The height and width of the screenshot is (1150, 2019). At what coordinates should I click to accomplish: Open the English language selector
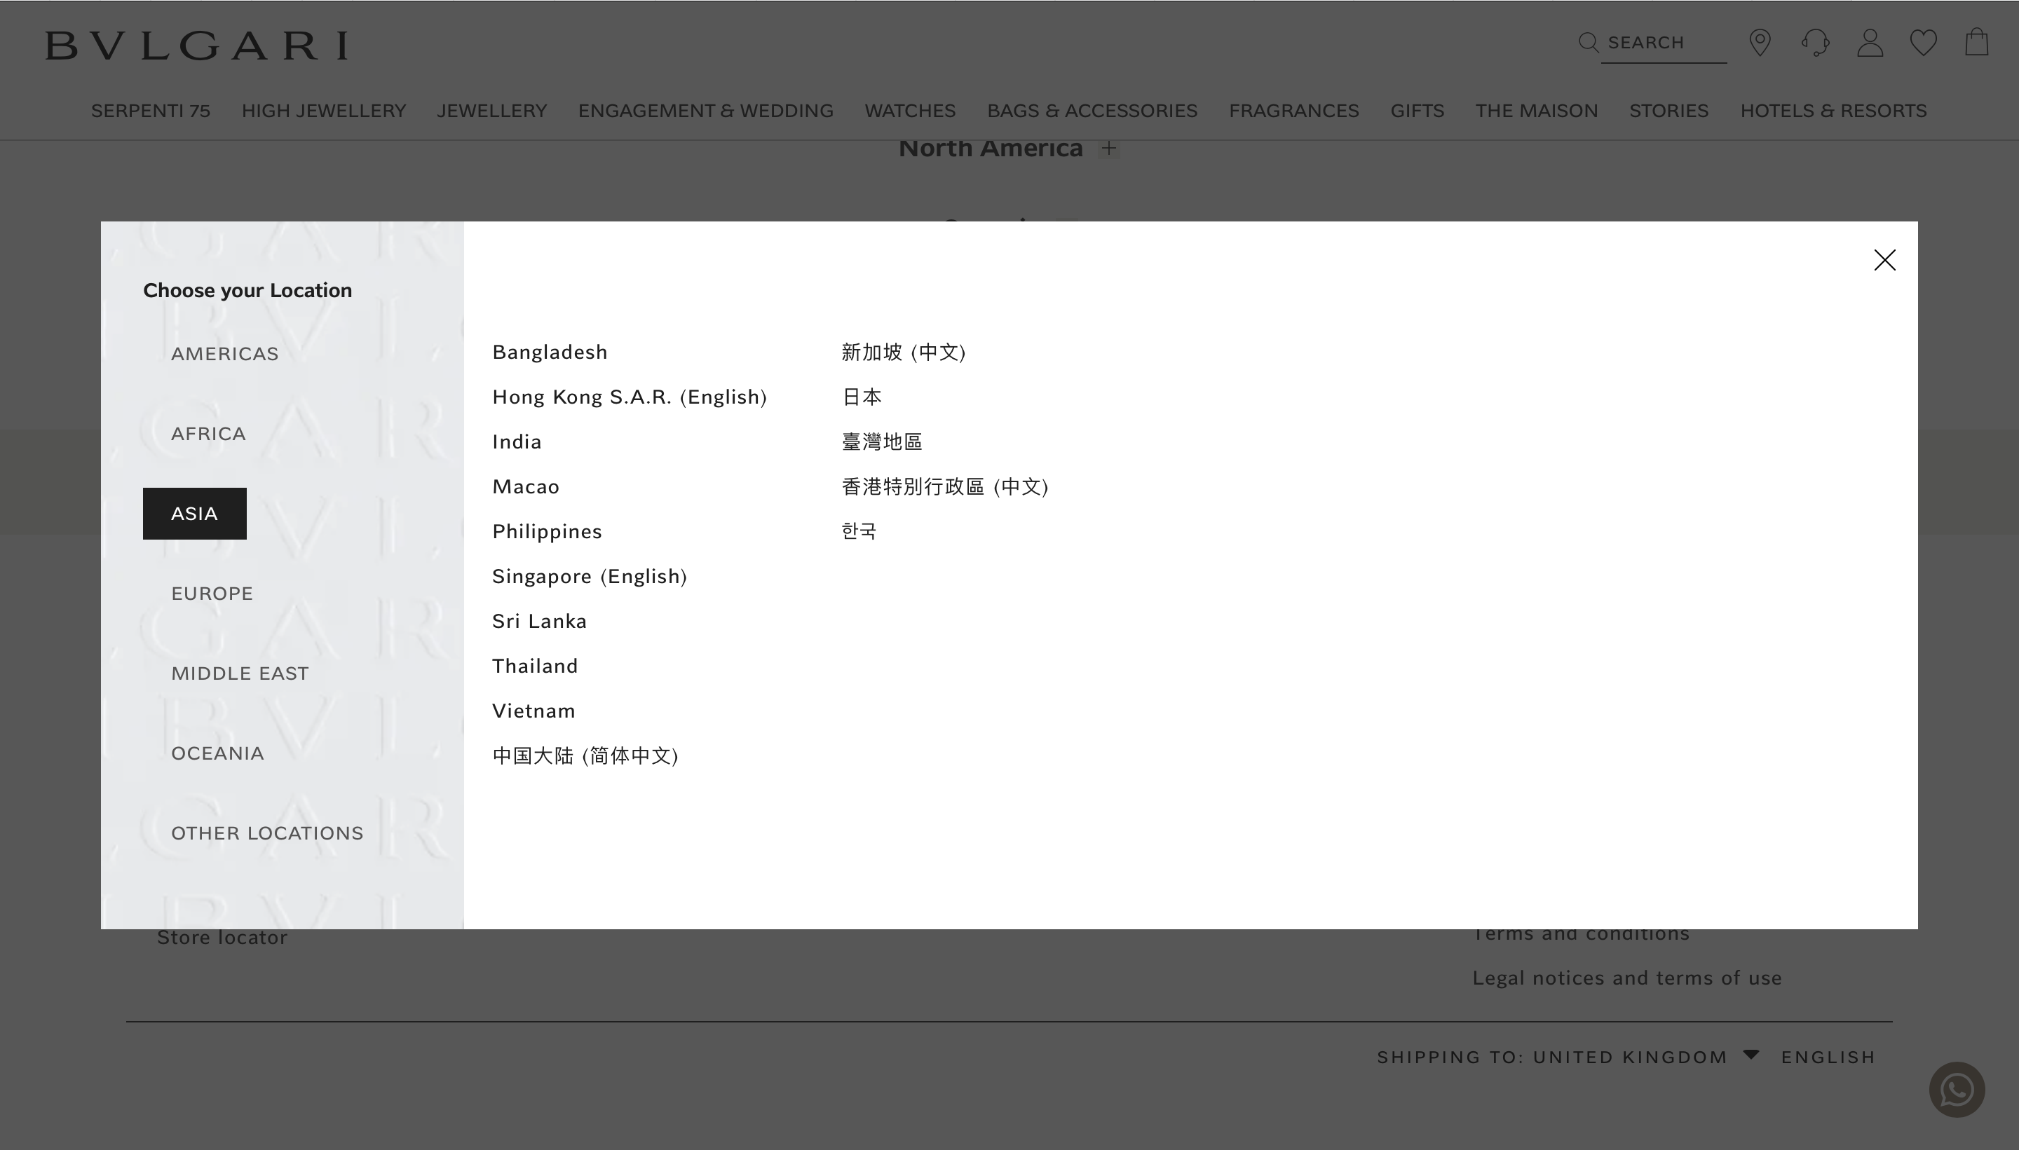coord(1828,1057)
